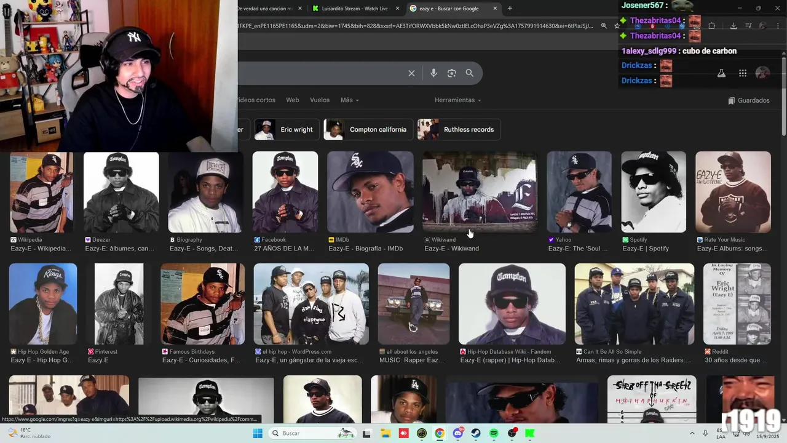
Task: Expand the Herramientas tools dropdown
Action: [x=457, y=100]
